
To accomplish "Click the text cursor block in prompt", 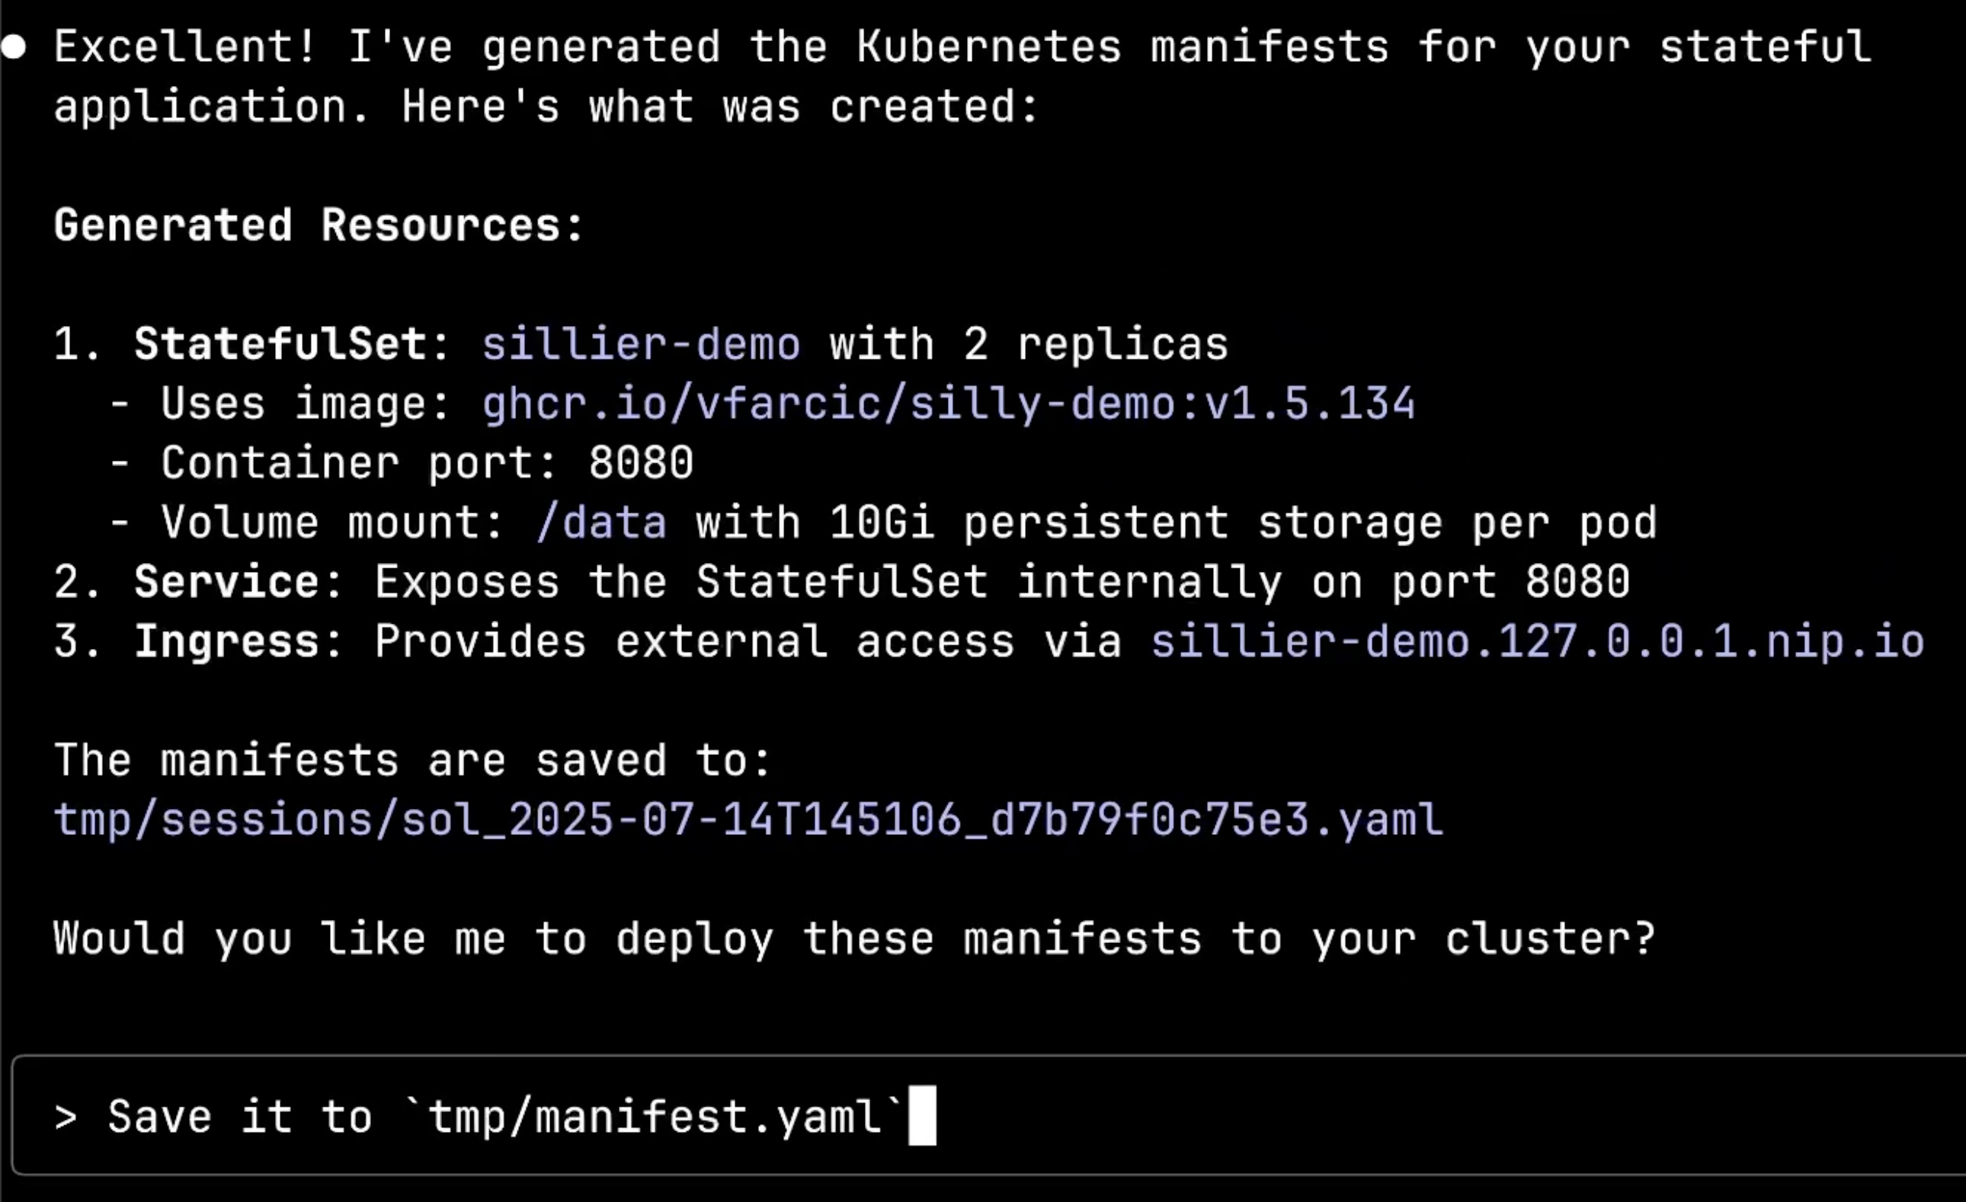I will pyautogui.click(x=922, y=1115).
